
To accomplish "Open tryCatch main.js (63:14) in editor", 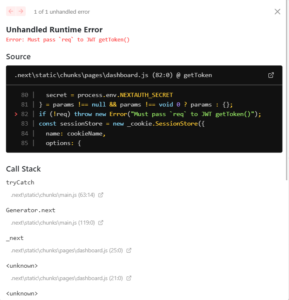I will pyautogui.click(x=101, y=195).
